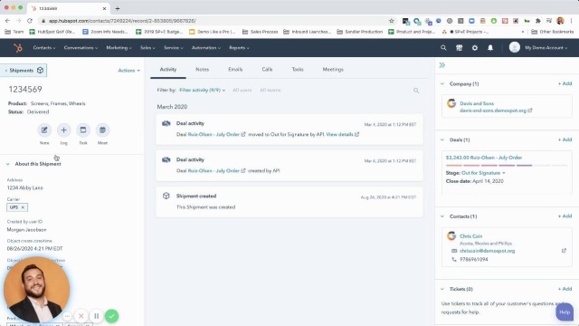Open the Reports navigation menu
Screen dimensions: 579x326
239,48
